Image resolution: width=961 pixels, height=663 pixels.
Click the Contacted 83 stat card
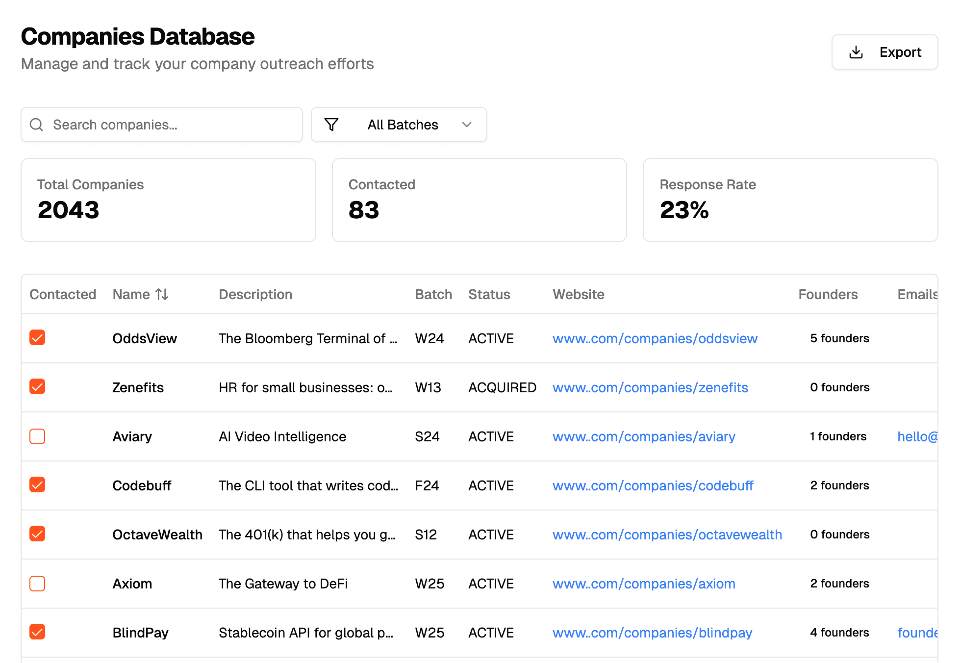pyautogui.click(x=480, y=200)
